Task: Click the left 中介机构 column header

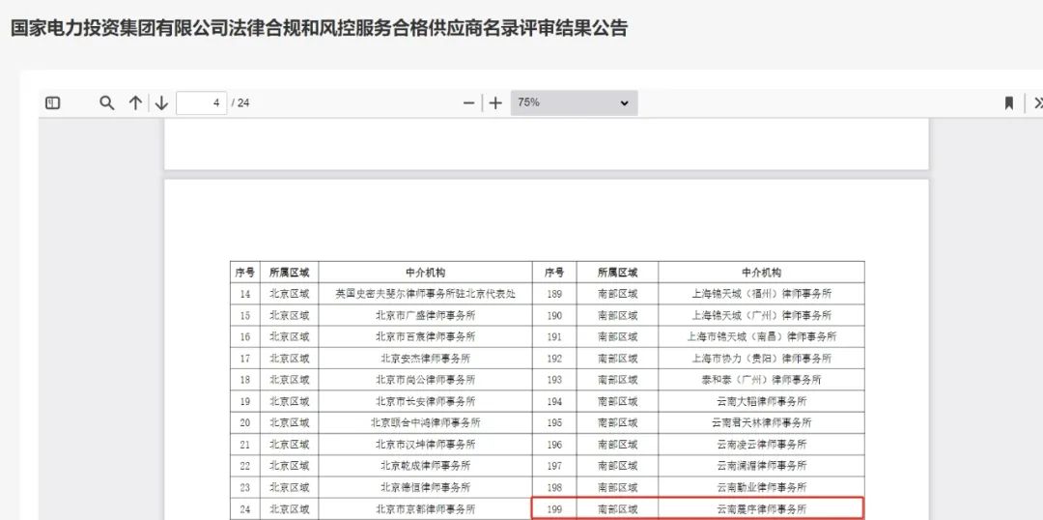Action: [x=425, y=273]
